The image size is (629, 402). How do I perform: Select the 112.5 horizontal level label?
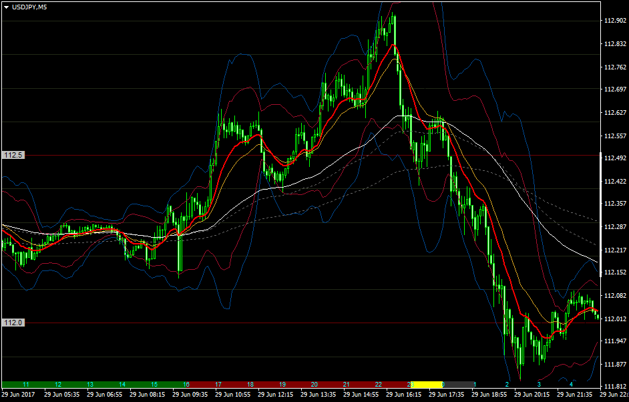click(13, 155)
